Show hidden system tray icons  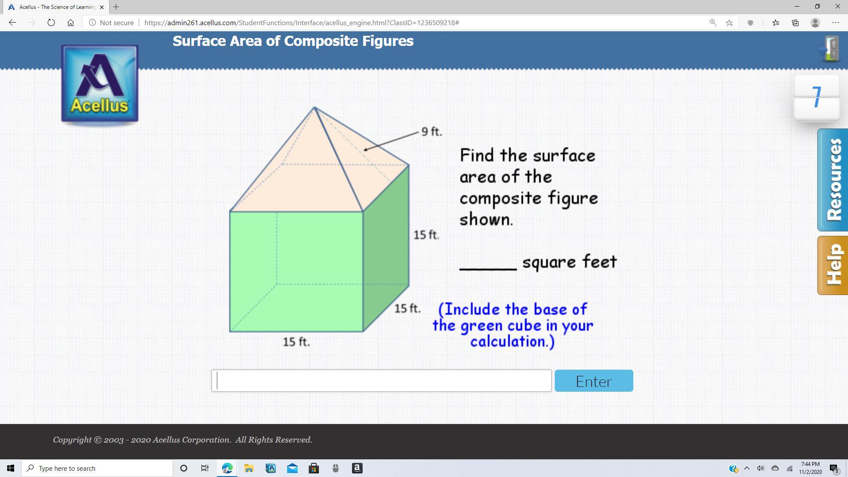(747, 468)
